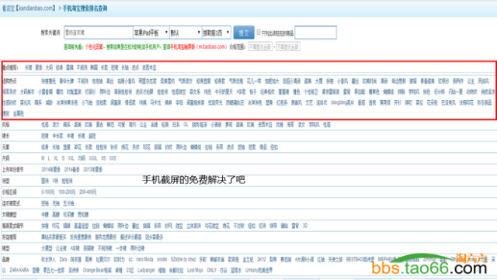This screenshot has width=497, height=280.
Task: Select the L size filter
Action: pos(49,158)
